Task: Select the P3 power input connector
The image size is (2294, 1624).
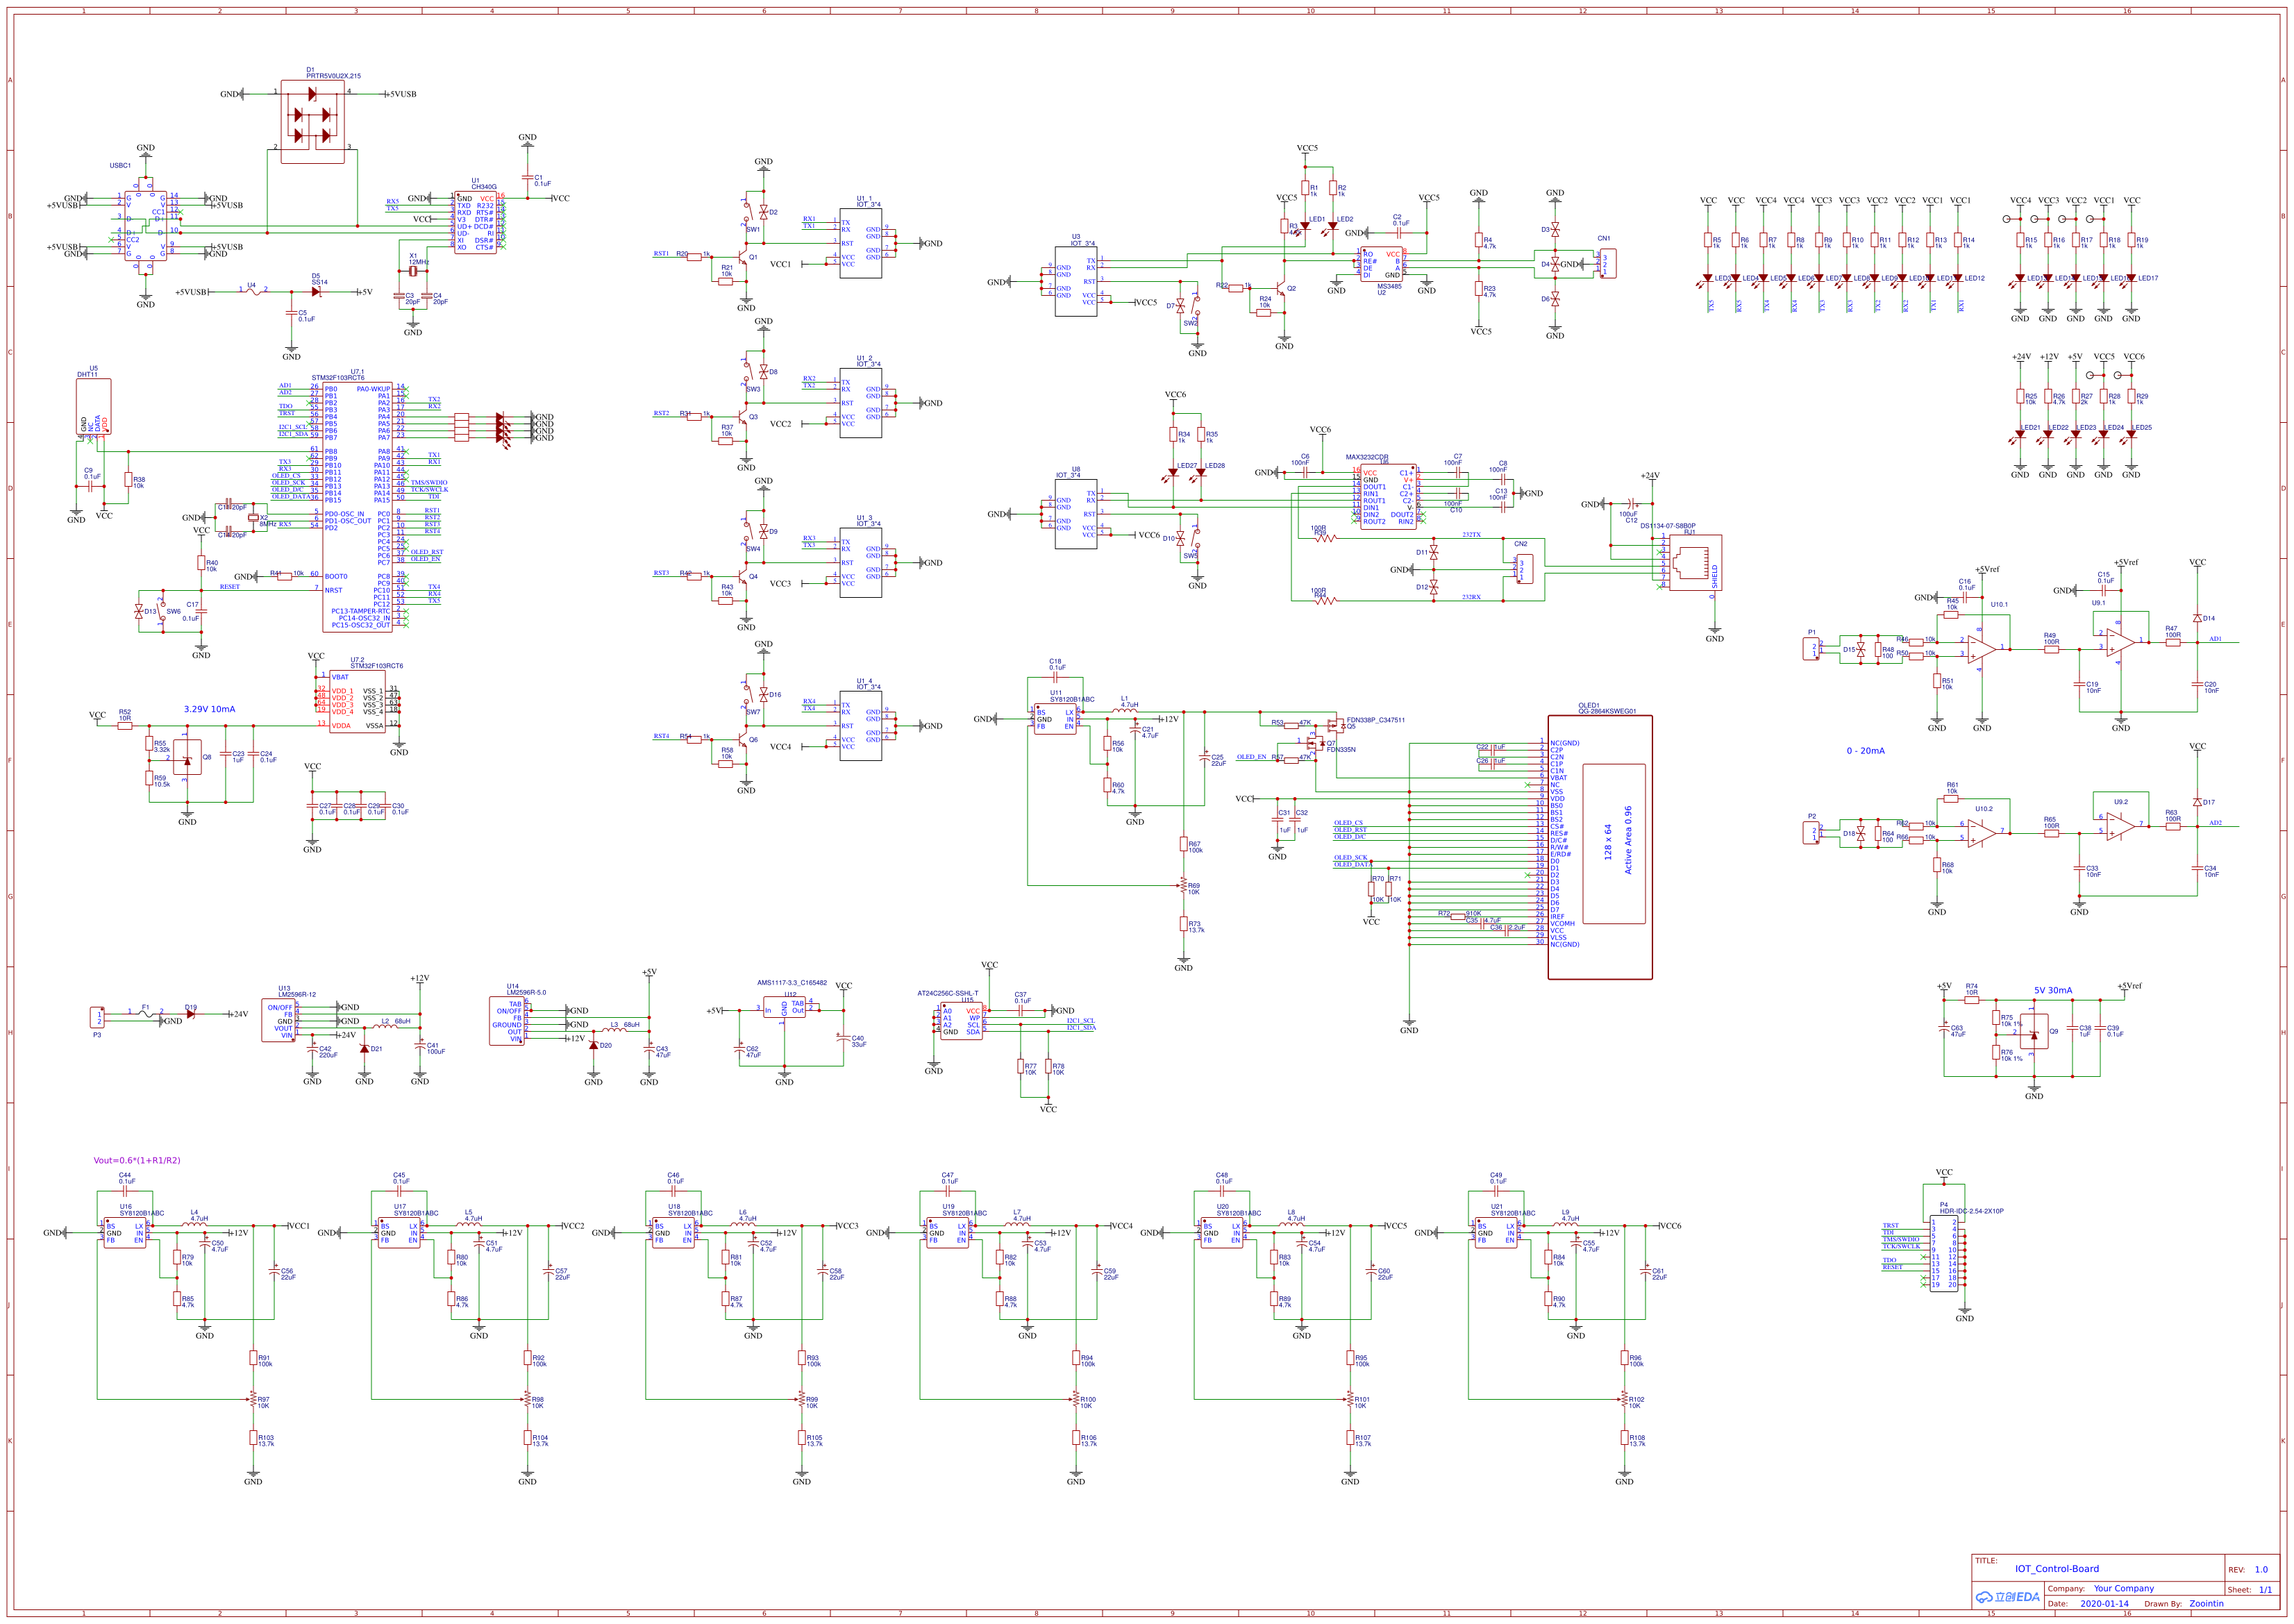Action: coord(97,1017)
